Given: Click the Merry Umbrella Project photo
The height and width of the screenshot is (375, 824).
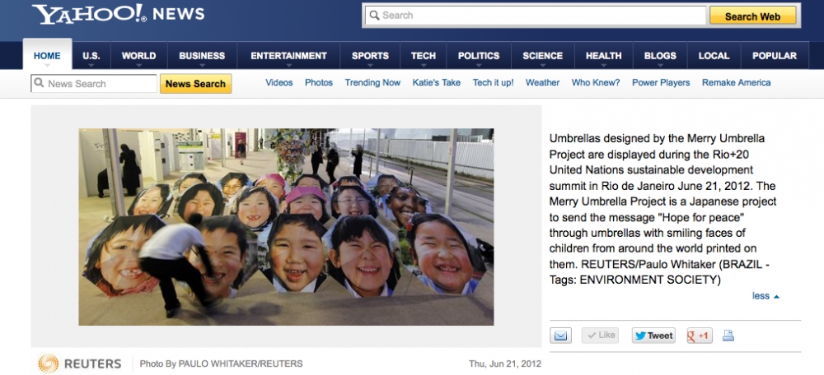Looking at the screenshot, I should (286, 227).
